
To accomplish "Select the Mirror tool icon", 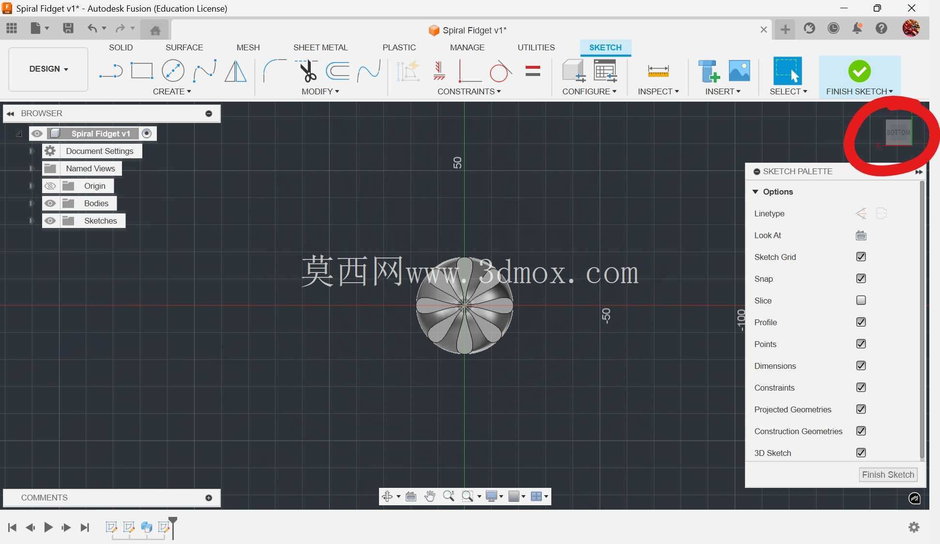I will point(236,71).
